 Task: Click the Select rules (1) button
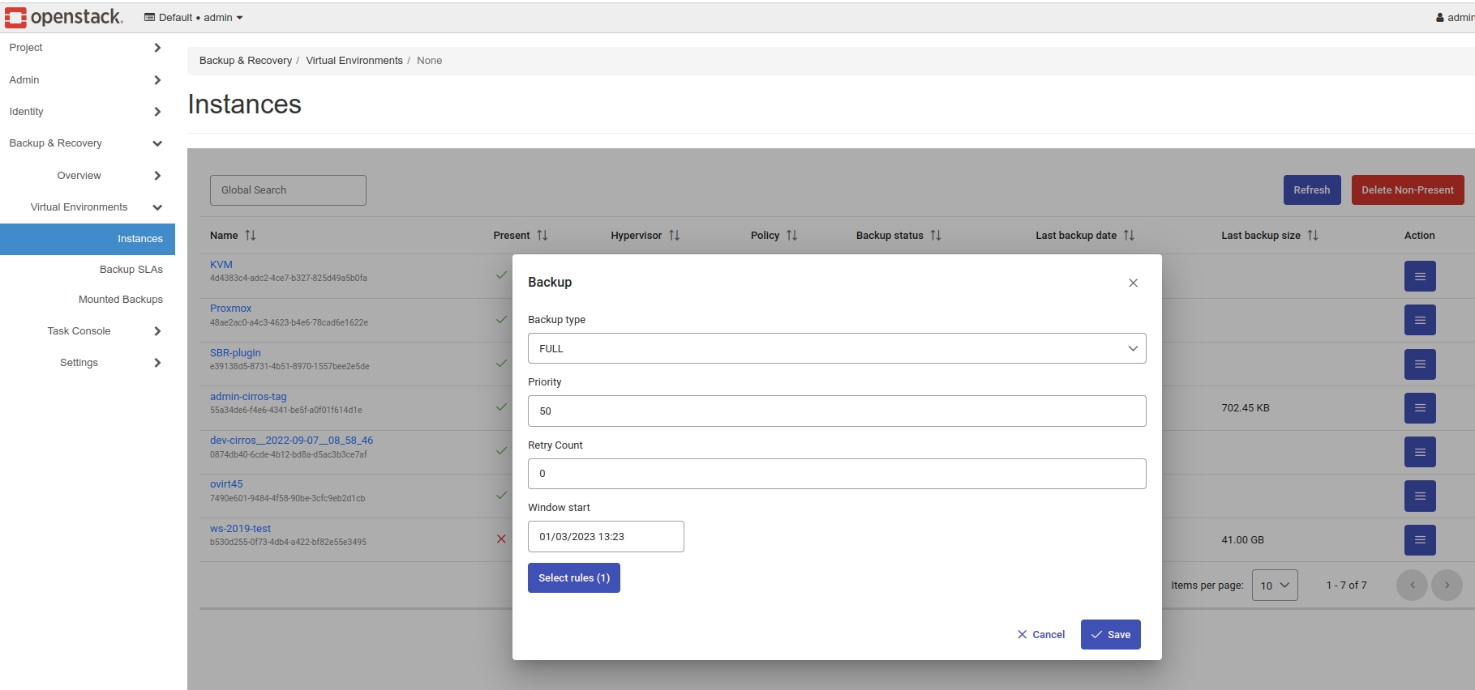pos(573,578)
